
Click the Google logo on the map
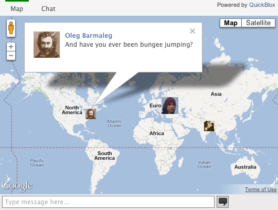17,186
